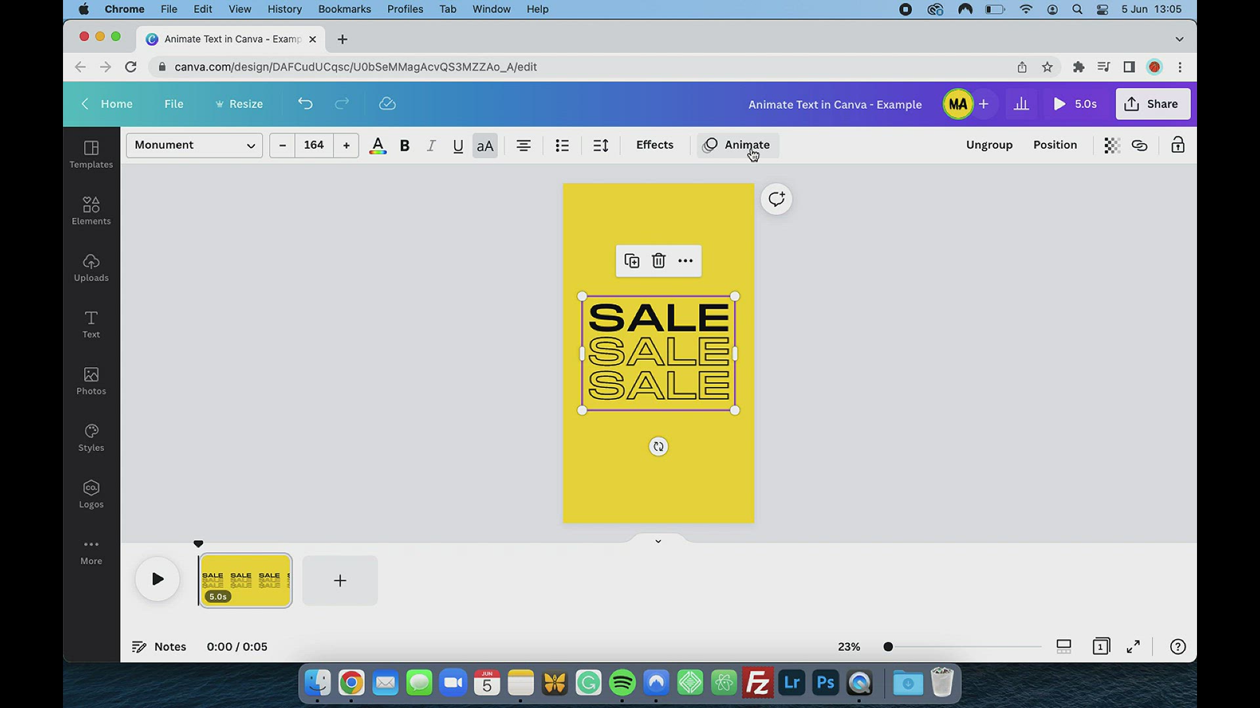Image resolution: width=1260 pixels, height=708 pixels.
Task: Click Ungroup in the toolbar
Action: point(989,145)
